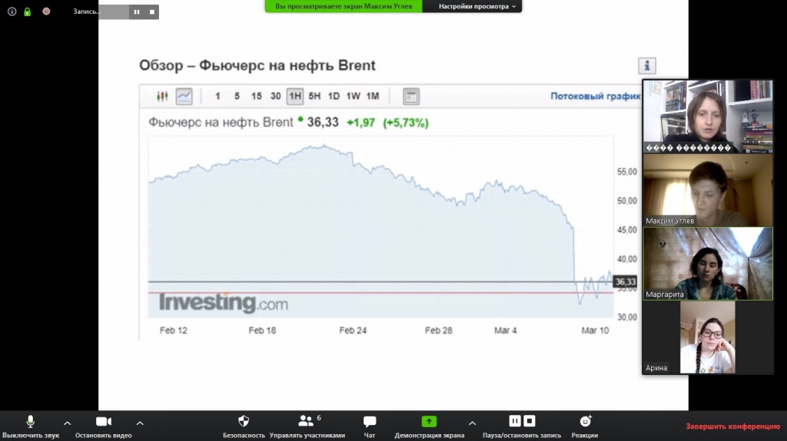
Task: End the conference (Завершить конференцию)
Action: 732,427
